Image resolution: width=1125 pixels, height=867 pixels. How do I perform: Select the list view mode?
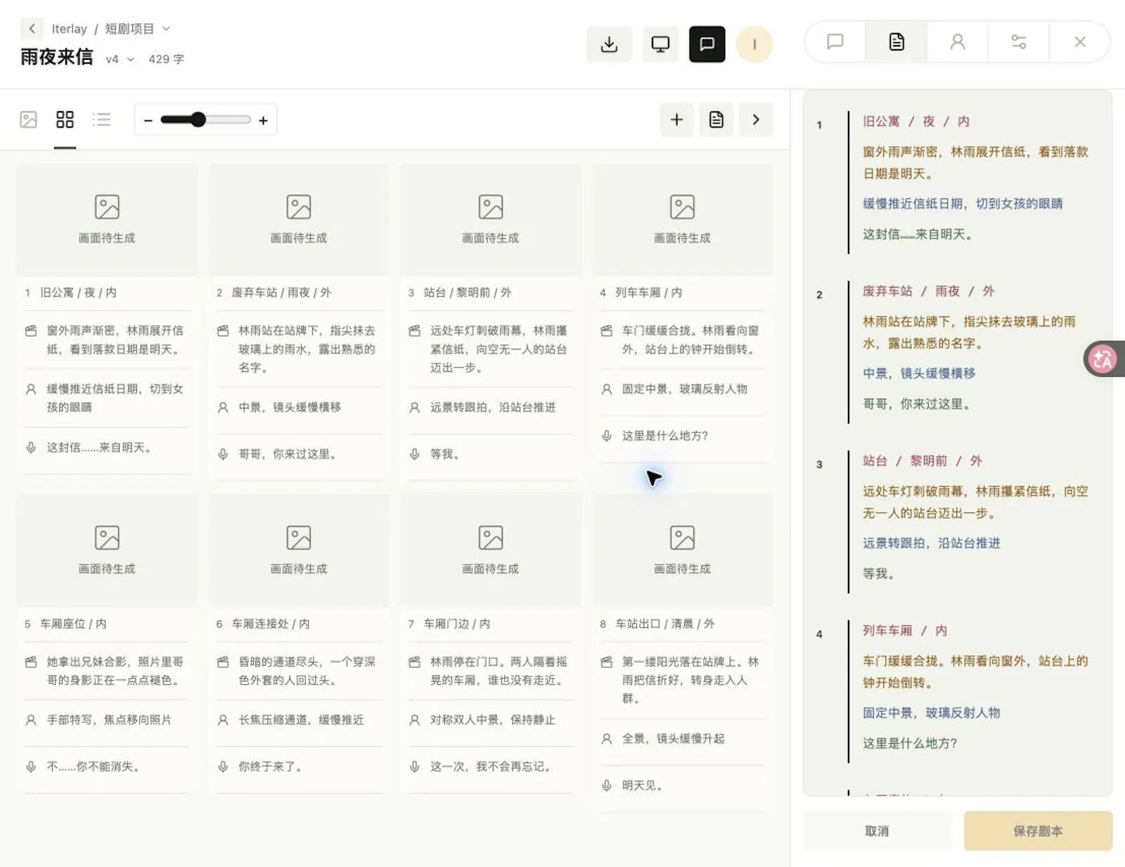click(x=101, y=120)
